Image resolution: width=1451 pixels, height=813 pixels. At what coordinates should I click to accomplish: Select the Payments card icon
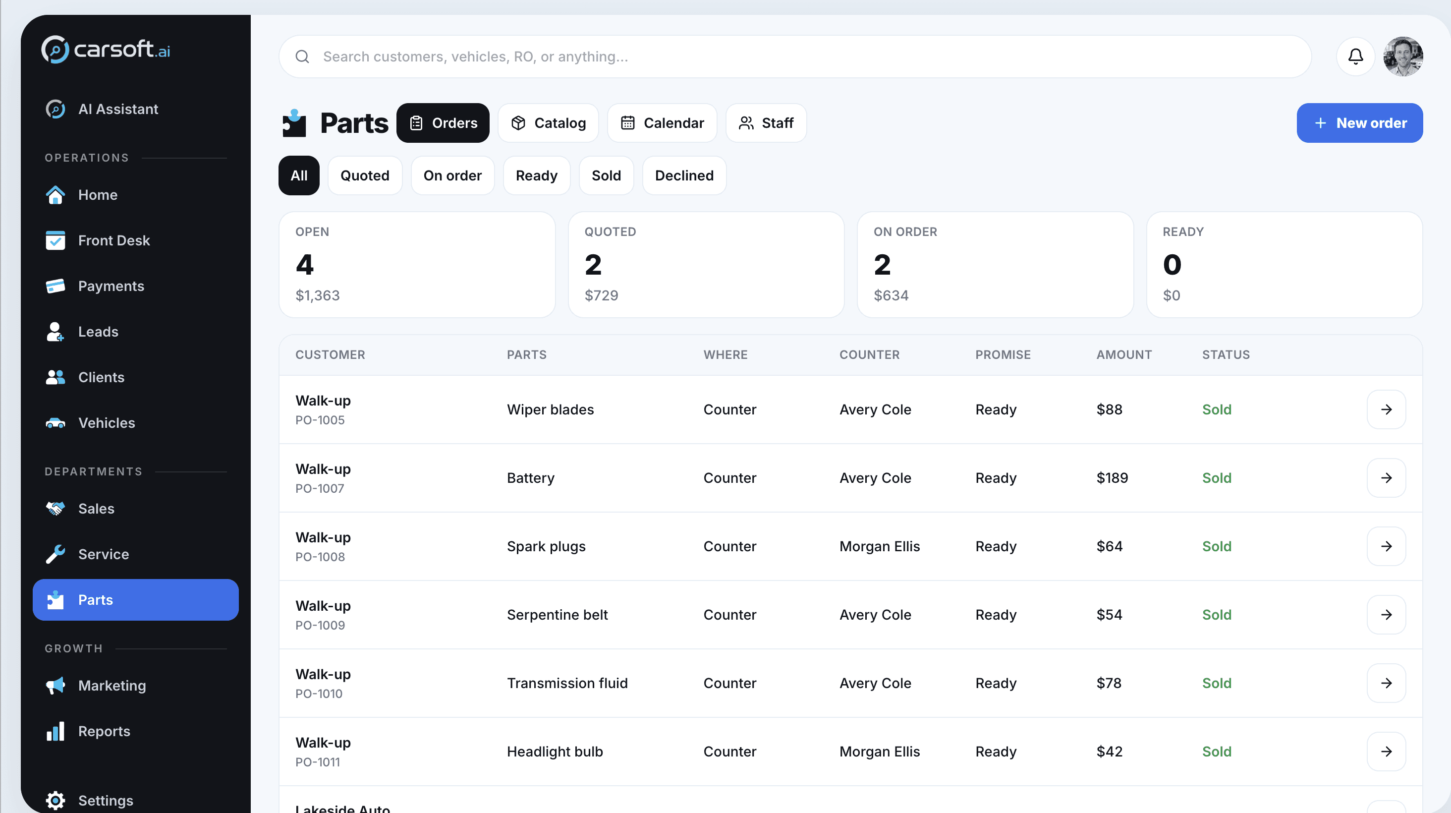point(55,286)
